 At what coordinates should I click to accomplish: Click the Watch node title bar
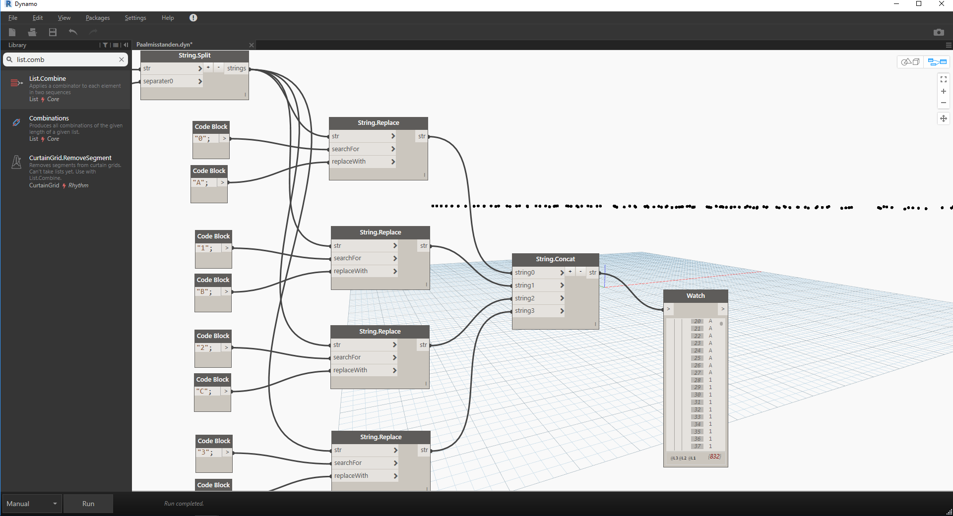tap(696, 296)
